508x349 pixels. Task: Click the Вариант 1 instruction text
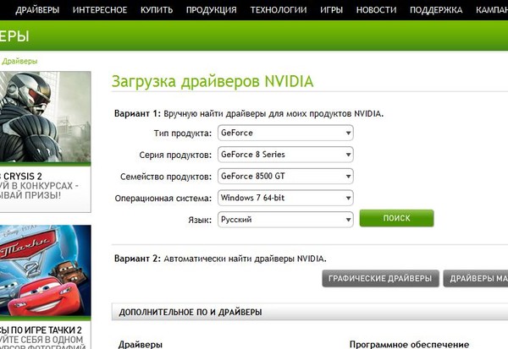click(249, 114)
